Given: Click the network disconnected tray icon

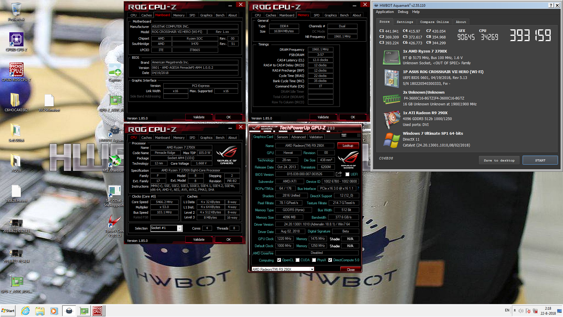Looking at the screenshot, I should tap(535, 311).
